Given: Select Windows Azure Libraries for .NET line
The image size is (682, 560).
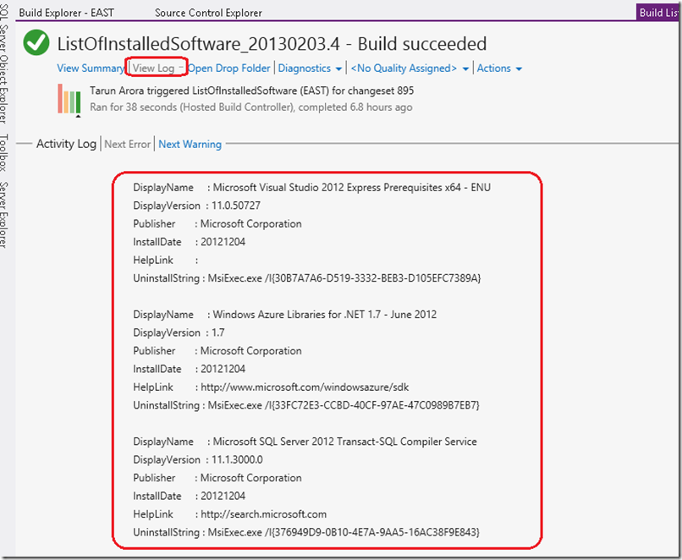Looking at the screenshot, I should point(284,315).
